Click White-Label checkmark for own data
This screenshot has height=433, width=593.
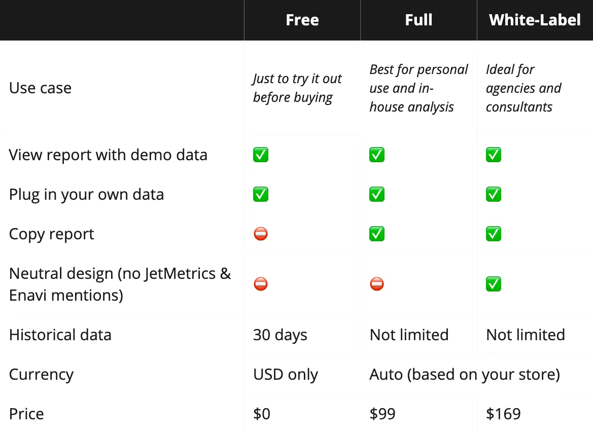[x=494, y=194]
